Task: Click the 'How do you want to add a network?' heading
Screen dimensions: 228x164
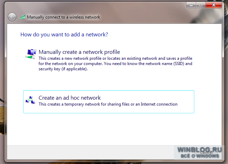Action: (64, 35)
